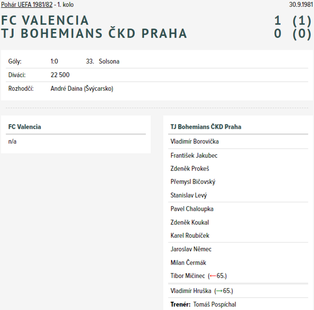Click the red substitution arrow beside Tibor Mičinec
Screen dimensions: 314x310
point(213,276)
